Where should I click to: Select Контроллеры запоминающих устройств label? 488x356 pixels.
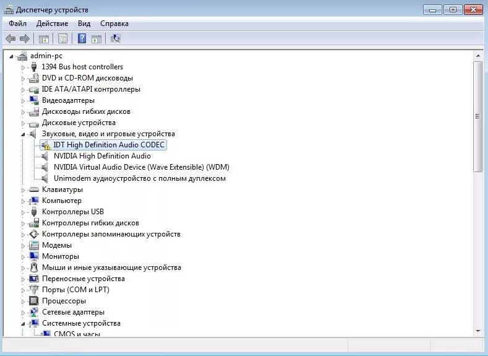click(x=111, y=234)
